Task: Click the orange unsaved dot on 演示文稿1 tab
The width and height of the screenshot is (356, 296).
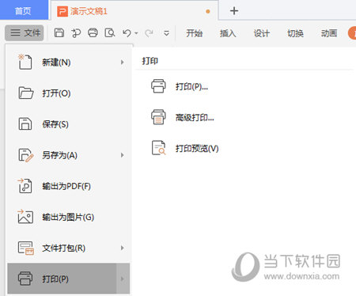Action: 208,11
